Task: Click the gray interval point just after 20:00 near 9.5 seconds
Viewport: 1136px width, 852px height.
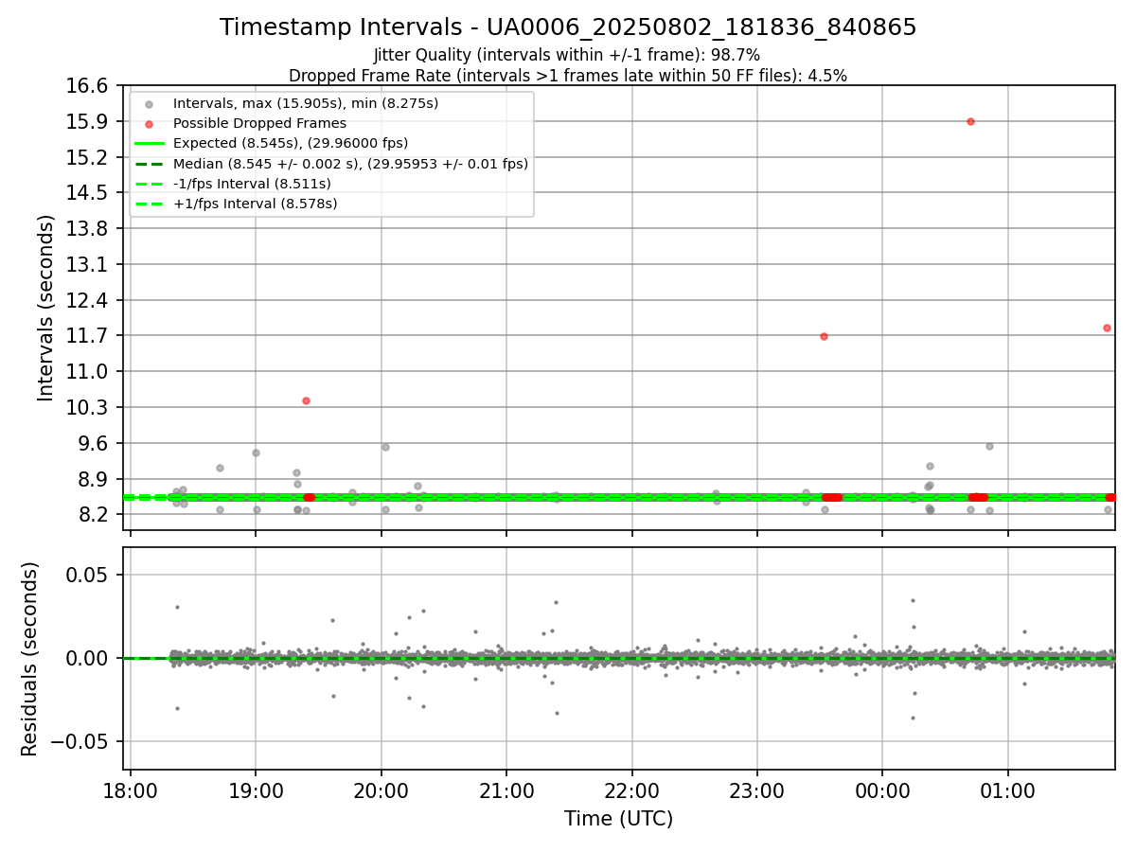Action: pyautogui.click(x=385, y=447)
